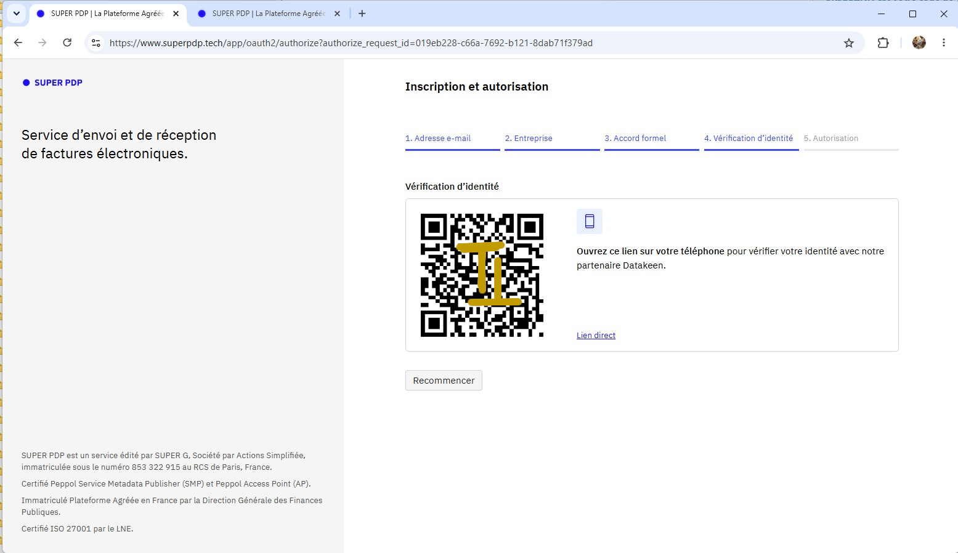
Task: Click the Inscription et autorisation heading
Action: click(x=477, y=87)
